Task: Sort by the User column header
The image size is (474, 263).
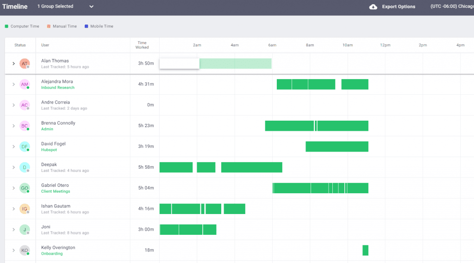Action: [x=45, y=45]
